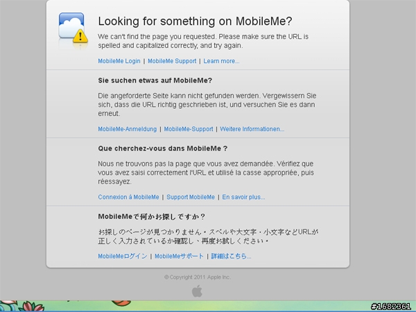Open the MobileMe Support link
The height and width of the screenshot is (312, 416).
tap(172, 61)
